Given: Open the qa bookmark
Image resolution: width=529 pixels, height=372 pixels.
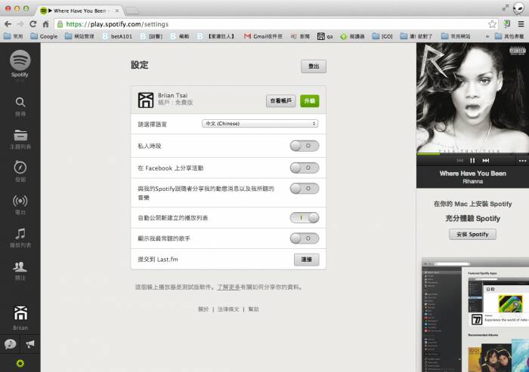Looking at the screenshot, I should 325,36.
